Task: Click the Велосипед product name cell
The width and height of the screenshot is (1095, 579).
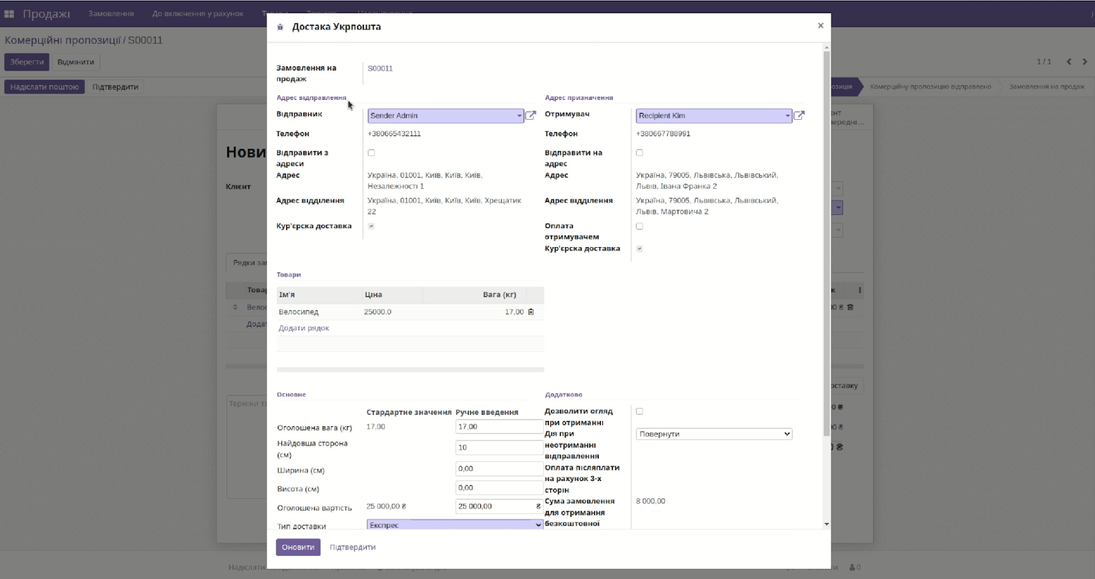Action: (x=298, y=312)
